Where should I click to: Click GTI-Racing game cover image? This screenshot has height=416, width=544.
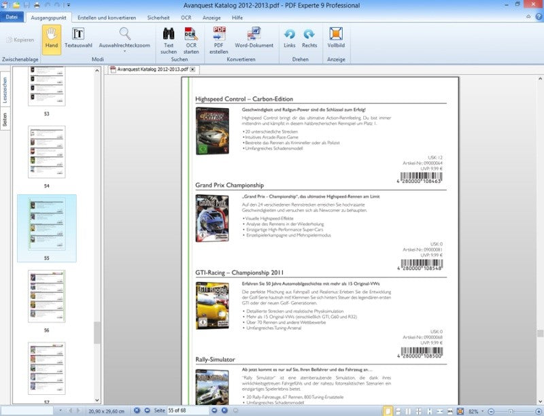212,305
